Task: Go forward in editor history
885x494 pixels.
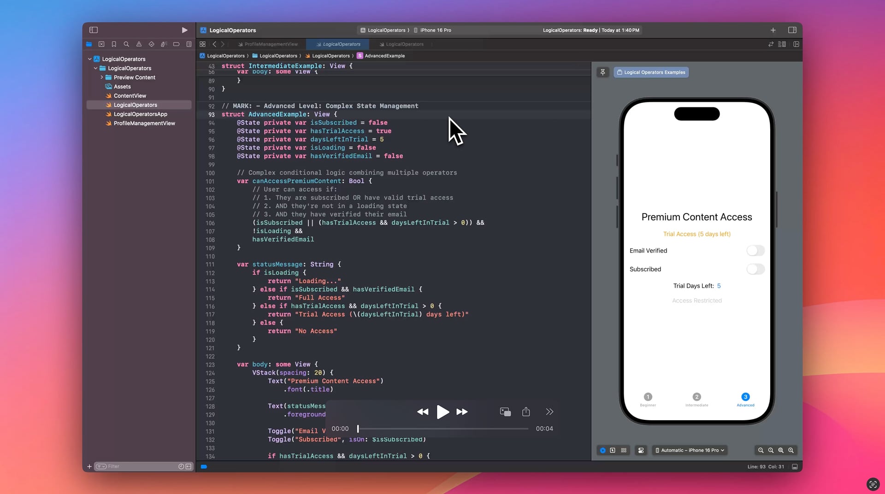Action: coord(223,44)
